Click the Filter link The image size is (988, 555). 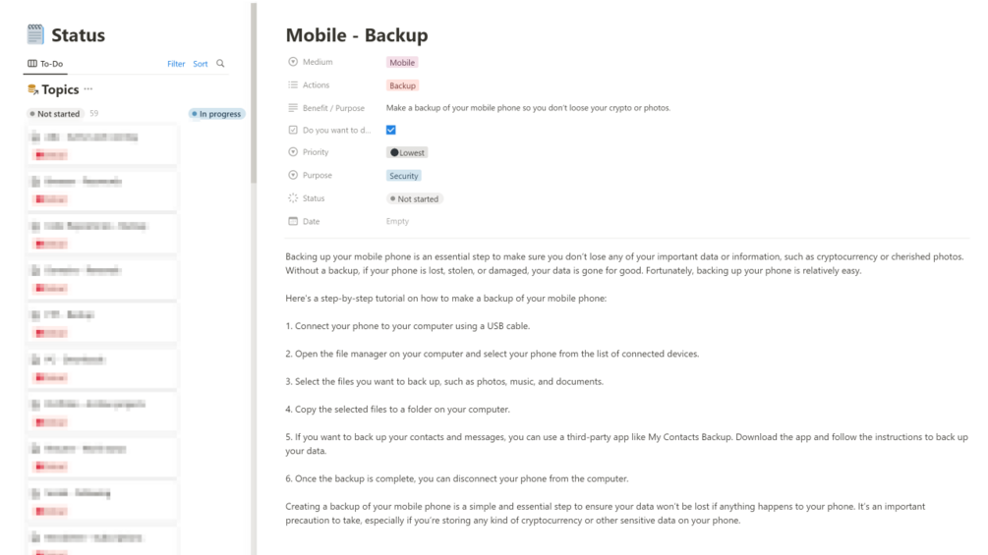pos(176,64)
